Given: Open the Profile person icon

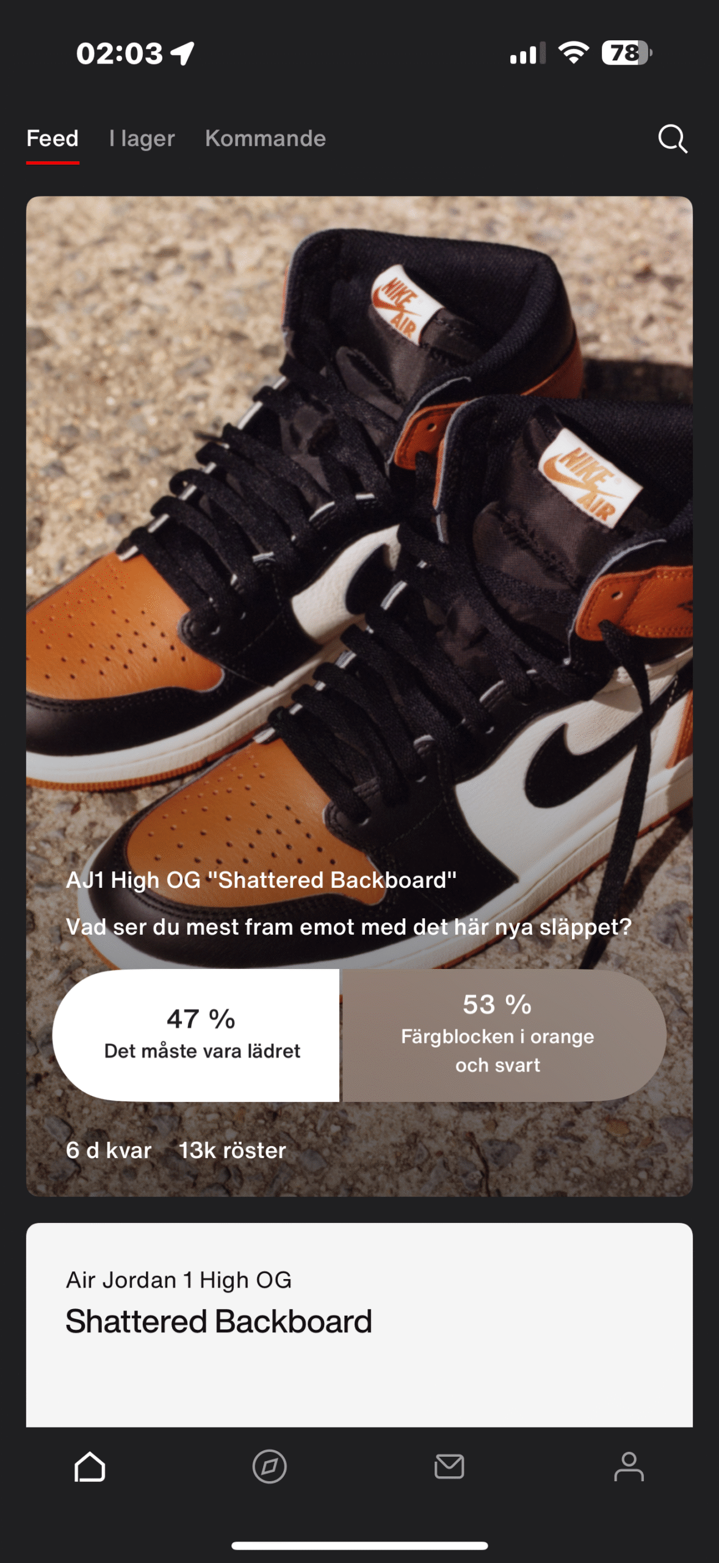Looking at the screenshot, I should point(629,1467).
